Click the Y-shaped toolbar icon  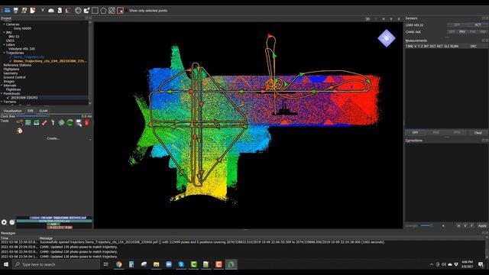(43, 10)
